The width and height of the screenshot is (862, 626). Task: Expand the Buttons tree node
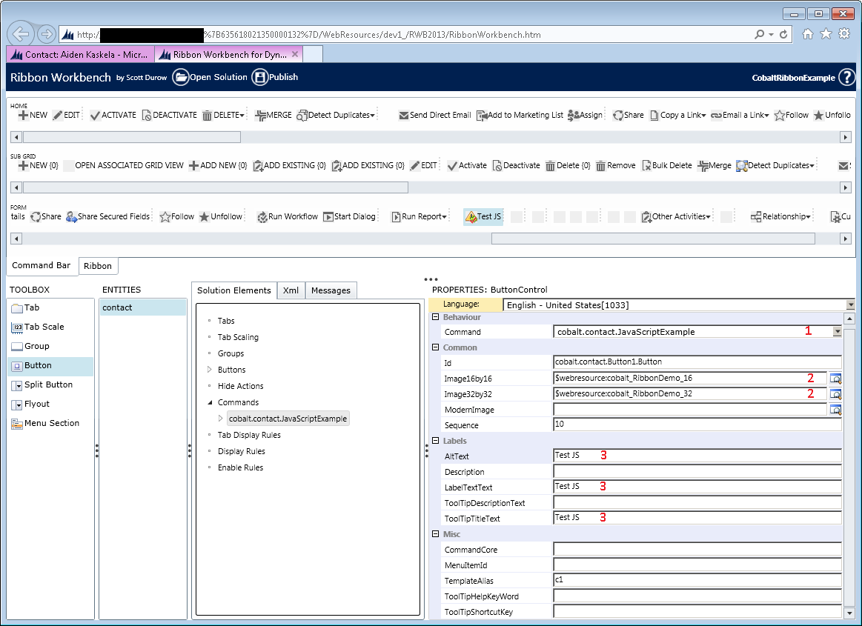click(x=210, y=370)
